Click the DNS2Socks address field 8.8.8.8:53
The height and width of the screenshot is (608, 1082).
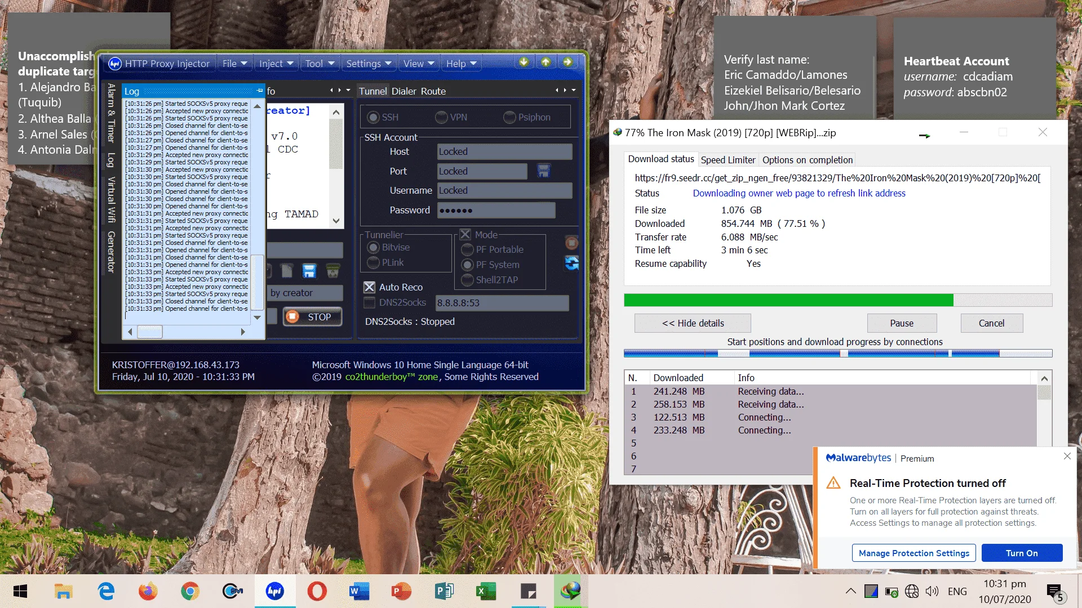[x=502, y=303]
